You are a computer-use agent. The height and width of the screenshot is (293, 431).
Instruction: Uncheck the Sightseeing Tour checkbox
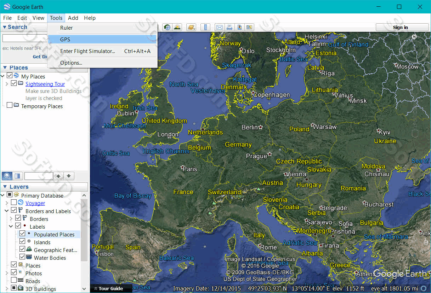coord(14,83)
